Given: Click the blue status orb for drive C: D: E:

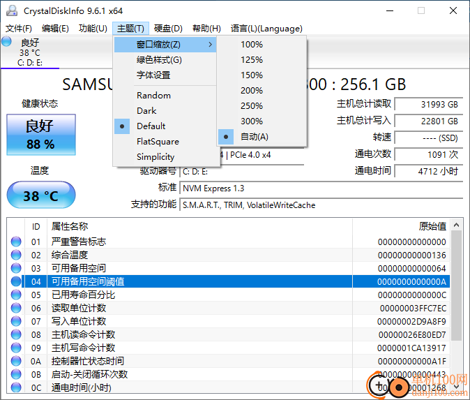Looking at the screenshot, I should coord(6,41).
